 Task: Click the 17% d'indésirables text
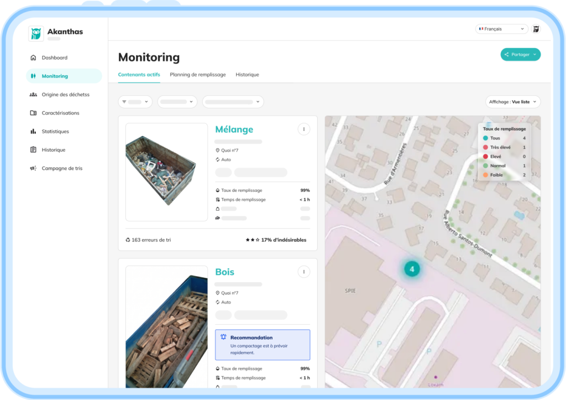pyautogui.click(x=284, y=240)
